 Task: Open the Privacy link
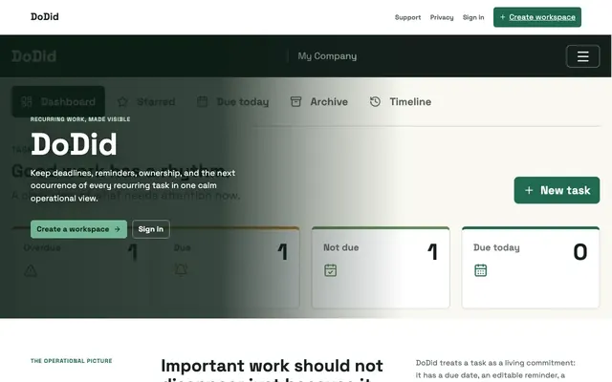pyautogui.click(x=442, y=17)
